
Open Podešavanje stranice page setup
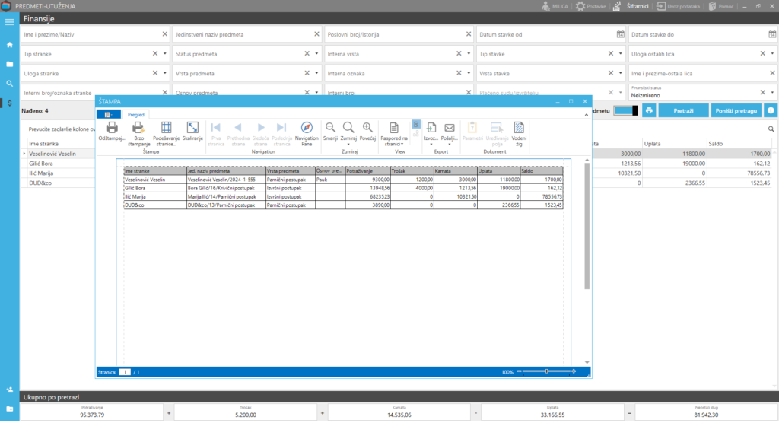166,129
